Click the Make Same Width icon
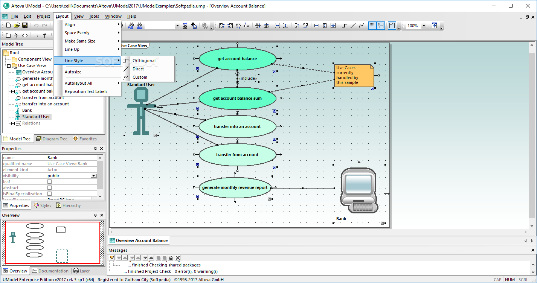Viewport: 537px width, 283px height. click(316, 26)
